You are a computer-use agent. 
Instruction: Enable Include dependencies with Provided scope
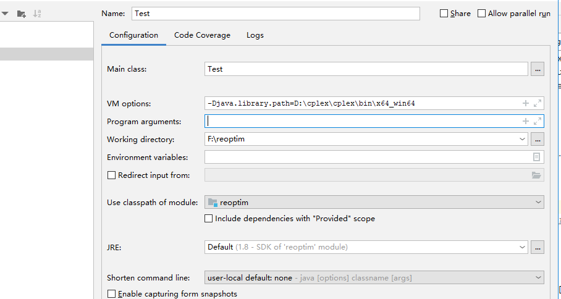(x=209, y=219)
